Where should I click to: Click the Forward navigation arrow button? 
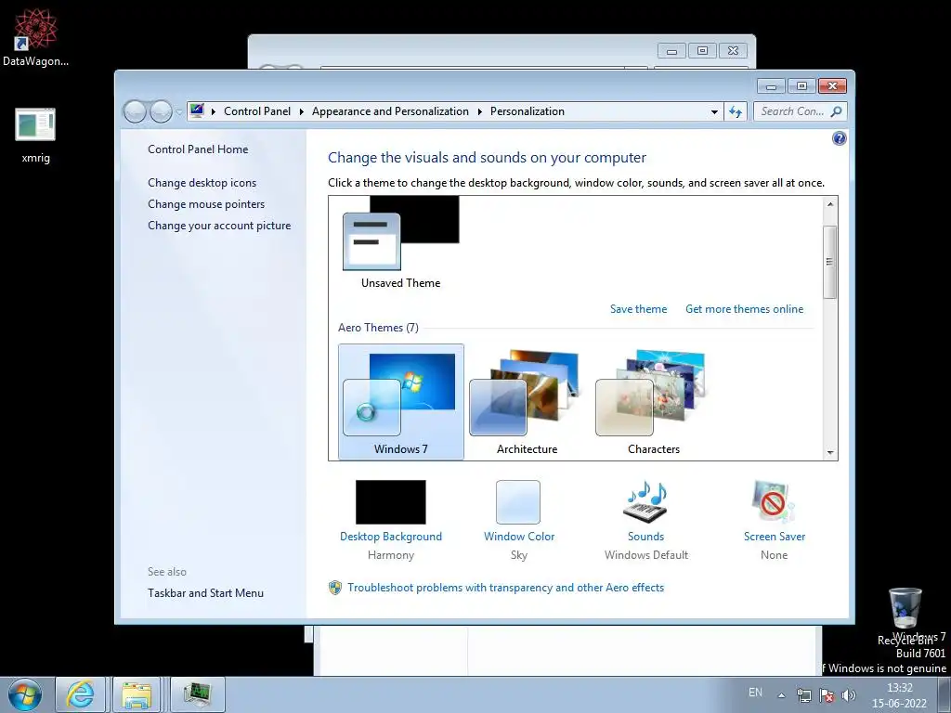161,111
